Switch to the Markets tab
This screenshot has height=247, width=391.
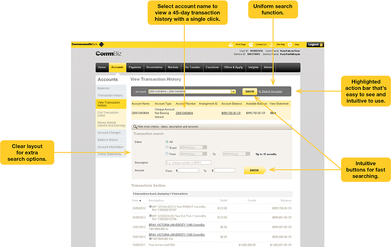coord(173,67)
